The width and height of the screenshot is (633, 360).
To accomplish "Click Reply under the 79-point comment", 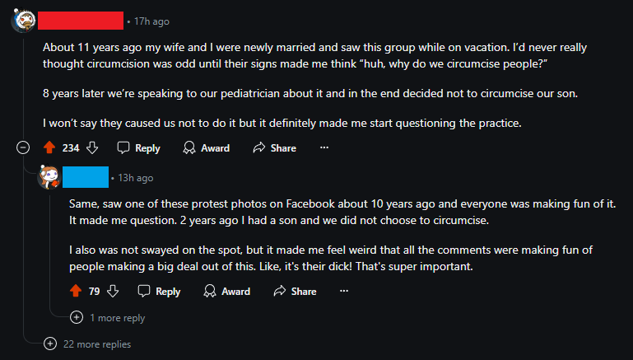I will point(159,292).
